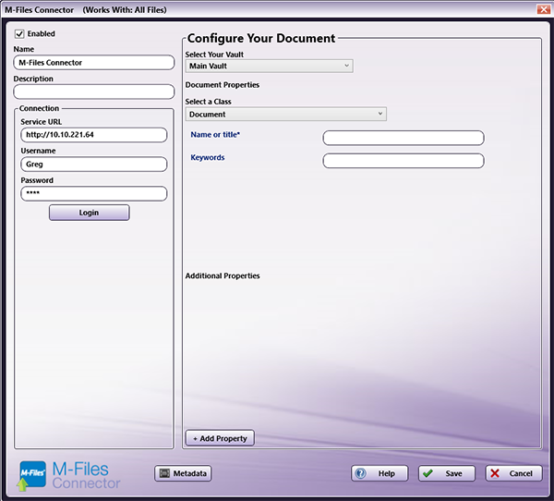Click the Name input field
Screen dimensions: 554x501
[94, 63]
